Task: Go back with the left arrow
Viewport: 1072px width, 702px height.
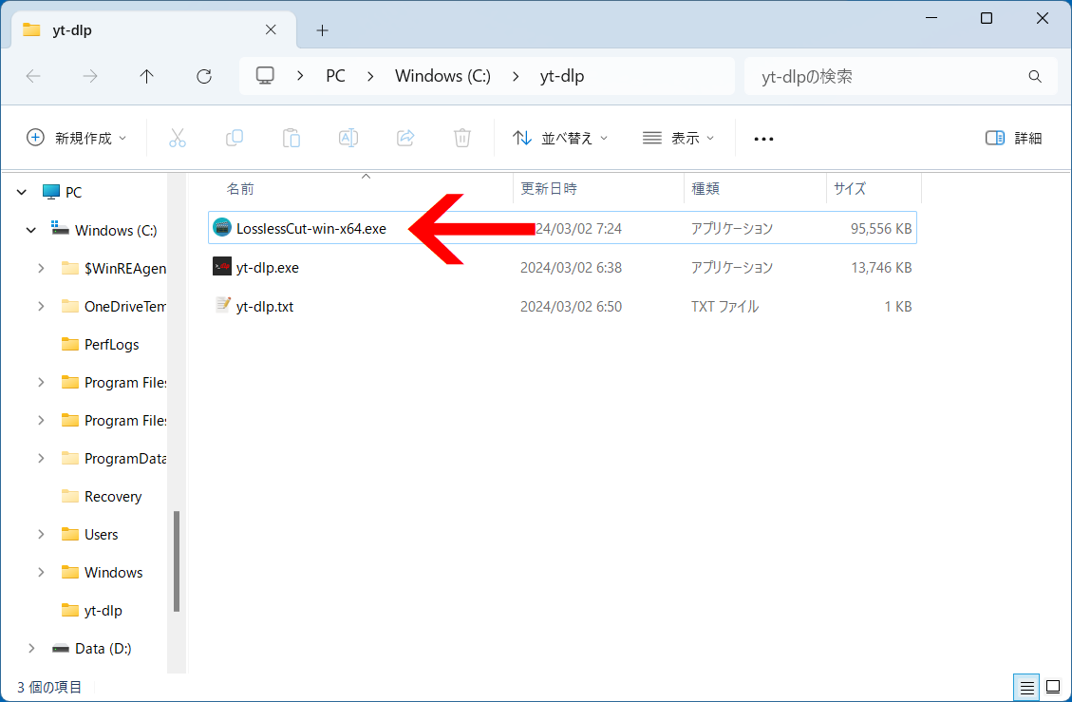Action: pyautogui.click(x=33, y=76)
